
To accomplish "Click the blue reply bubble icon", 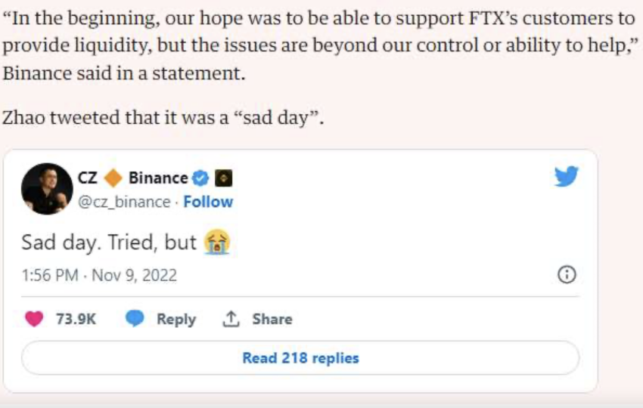I will 135,320.
